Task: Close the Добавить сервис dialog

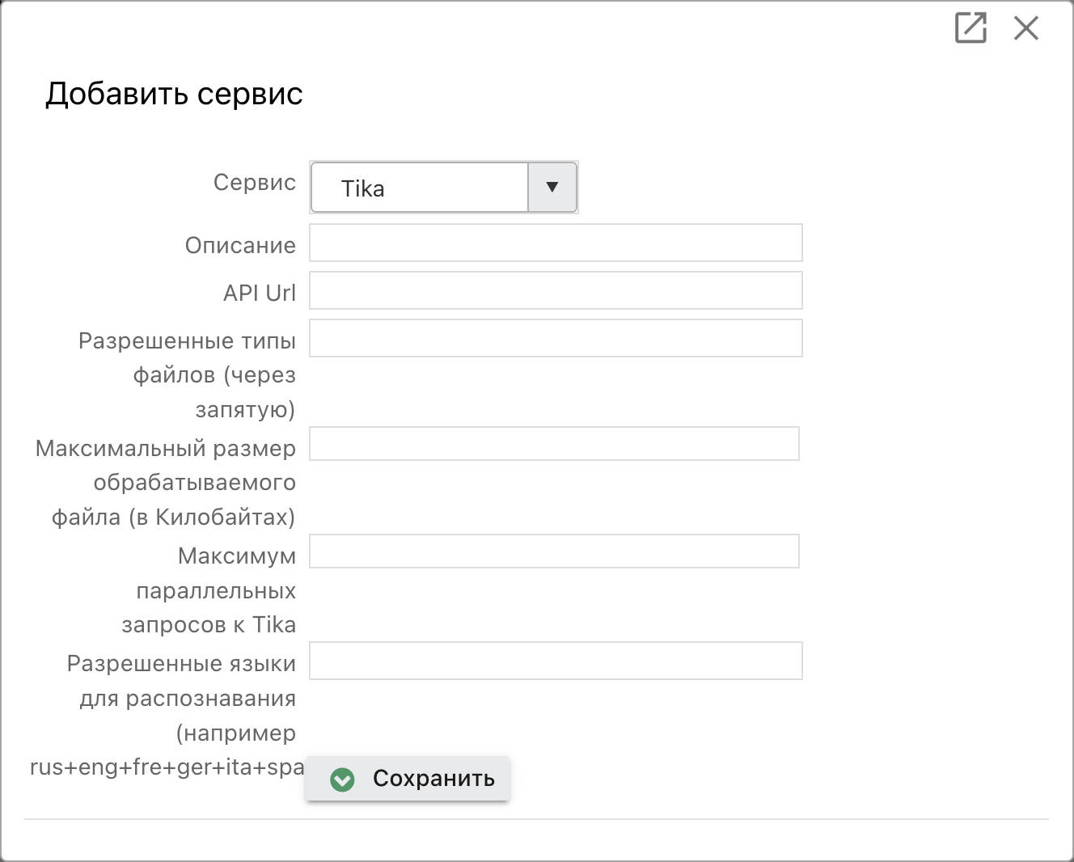Action: click(1026, 28)
